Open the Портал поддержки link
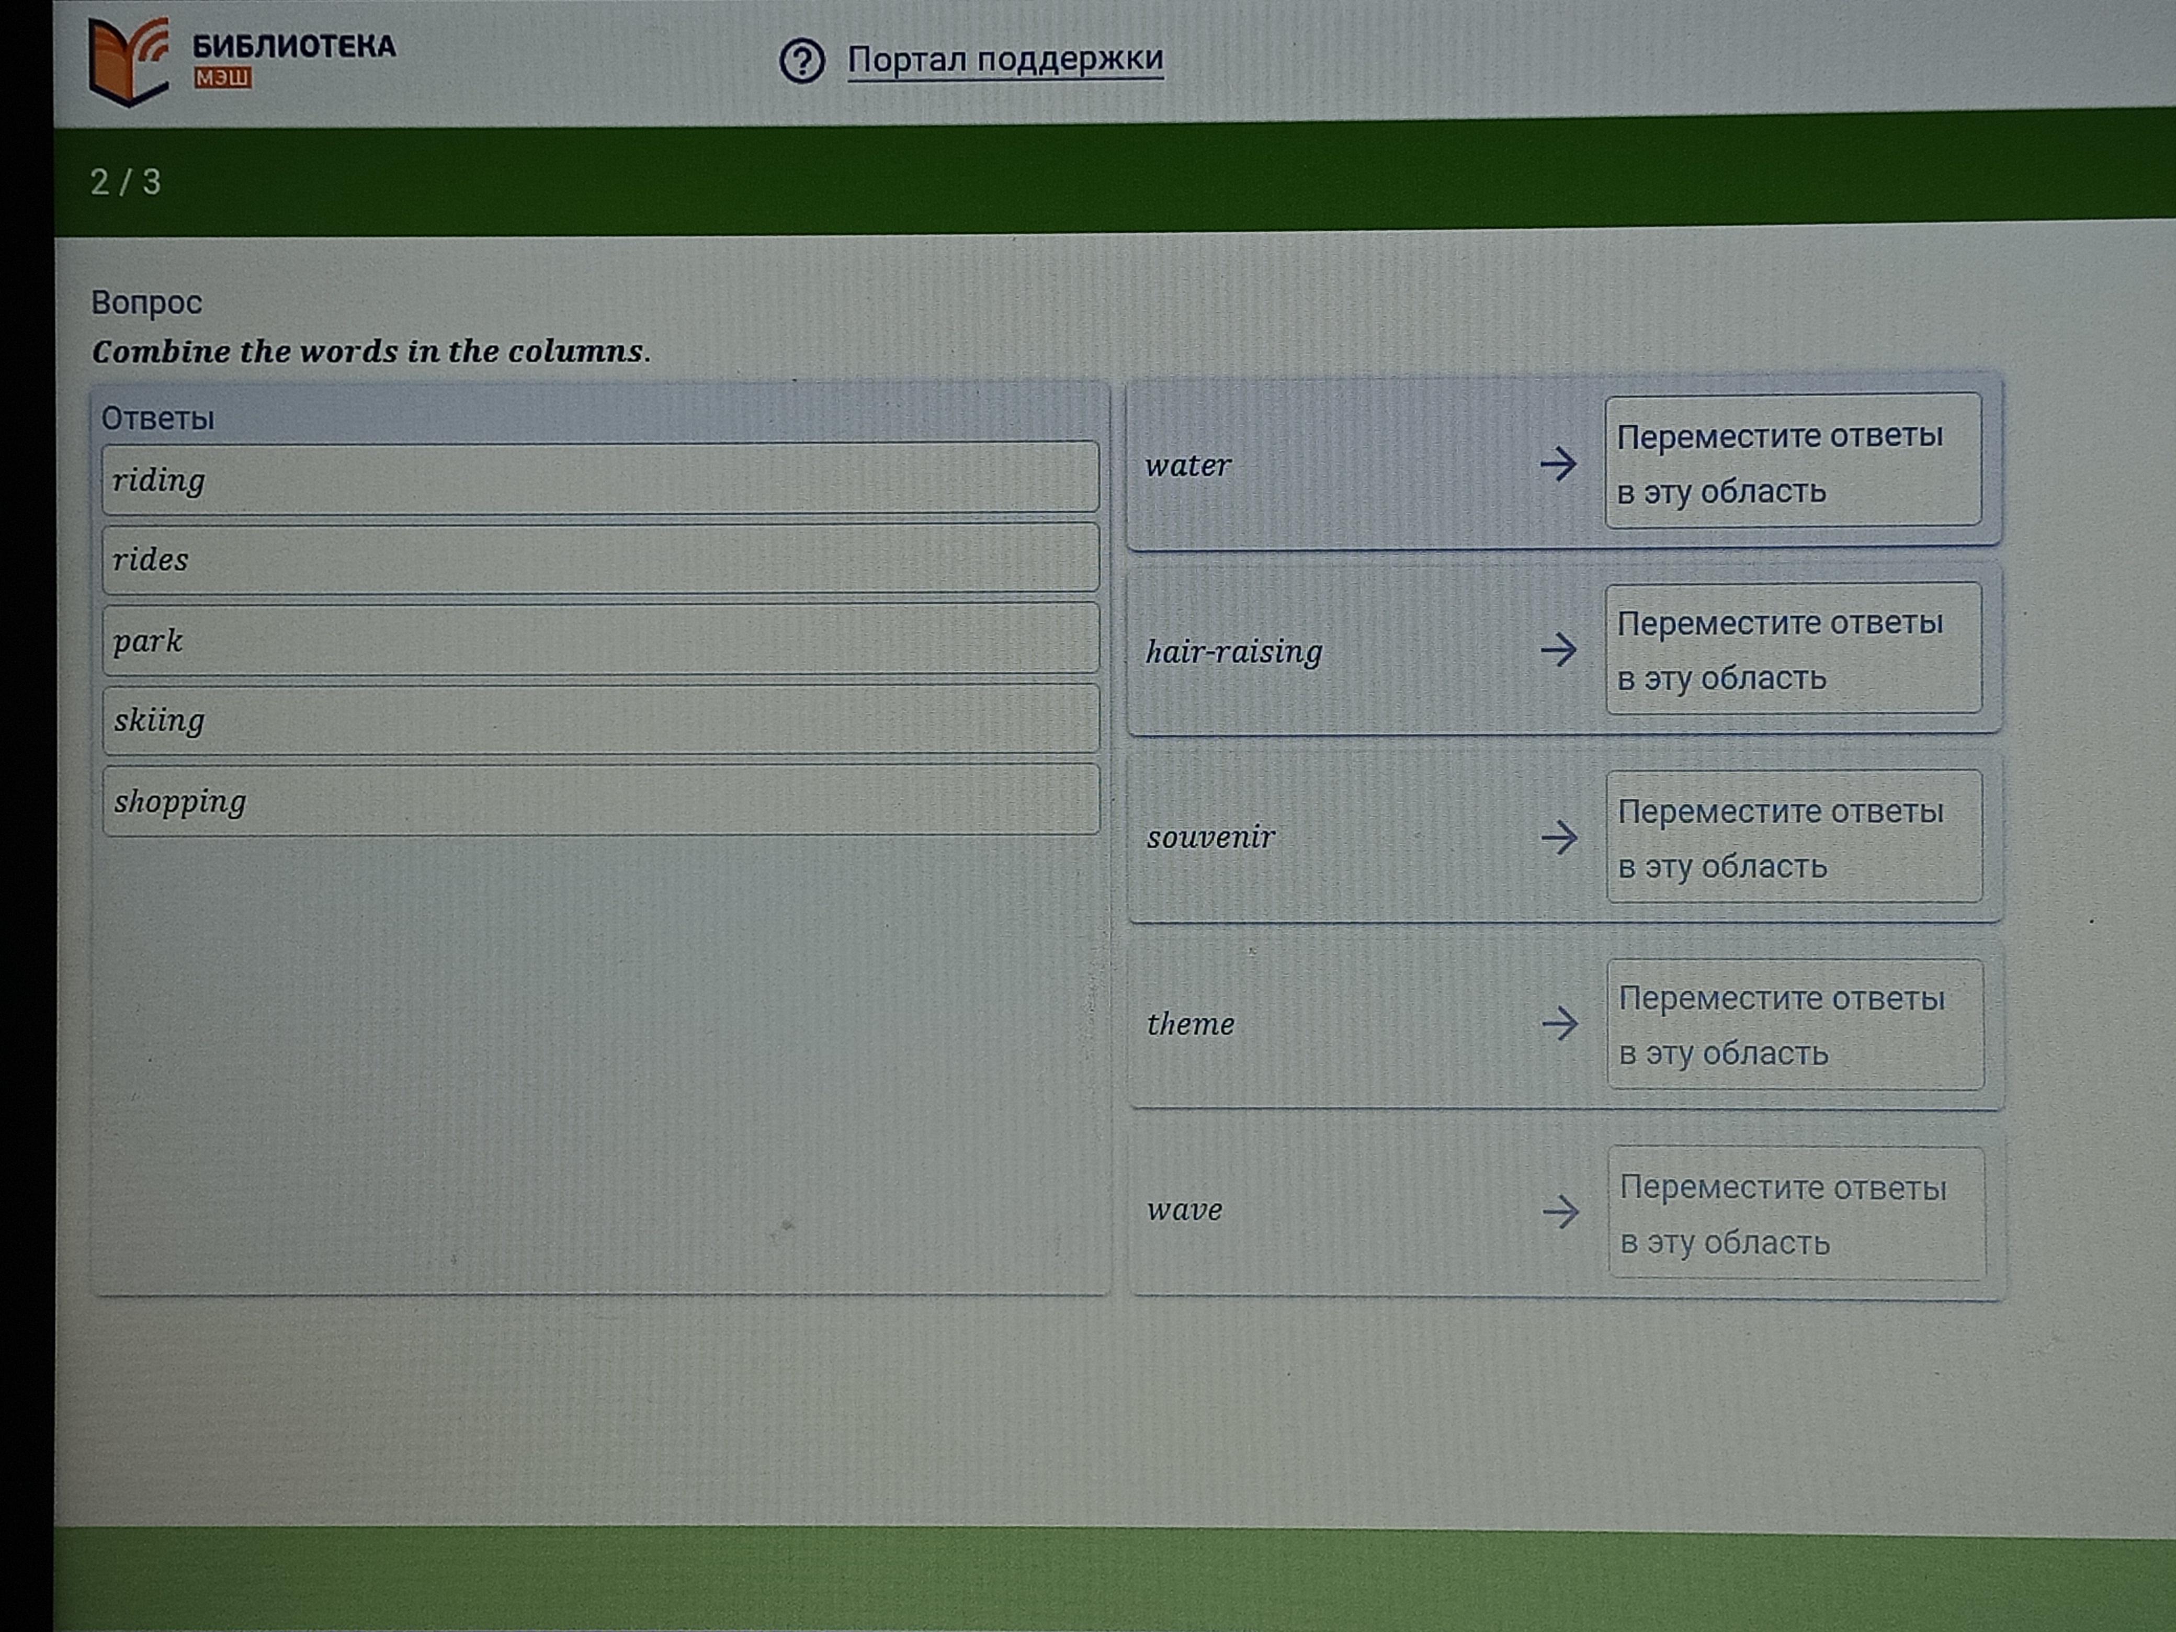 click(x=1005, y=59)
